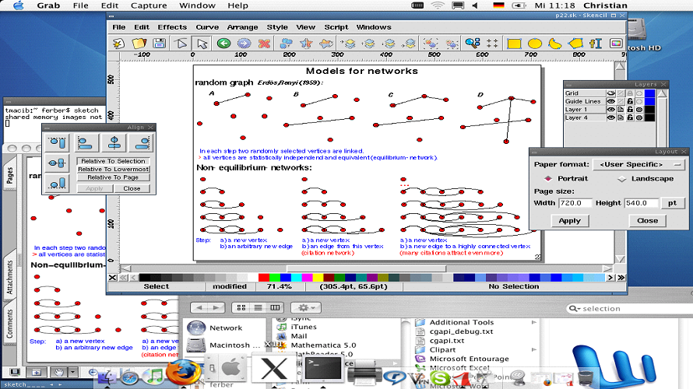
Task: Click the green Undo arrow icon
Action: pos(223,44)
